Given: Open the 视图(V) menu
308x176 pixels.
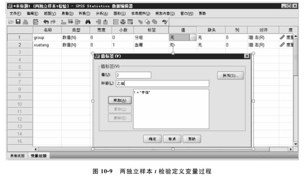Looking at the screenshot, I should click(50, 13).
